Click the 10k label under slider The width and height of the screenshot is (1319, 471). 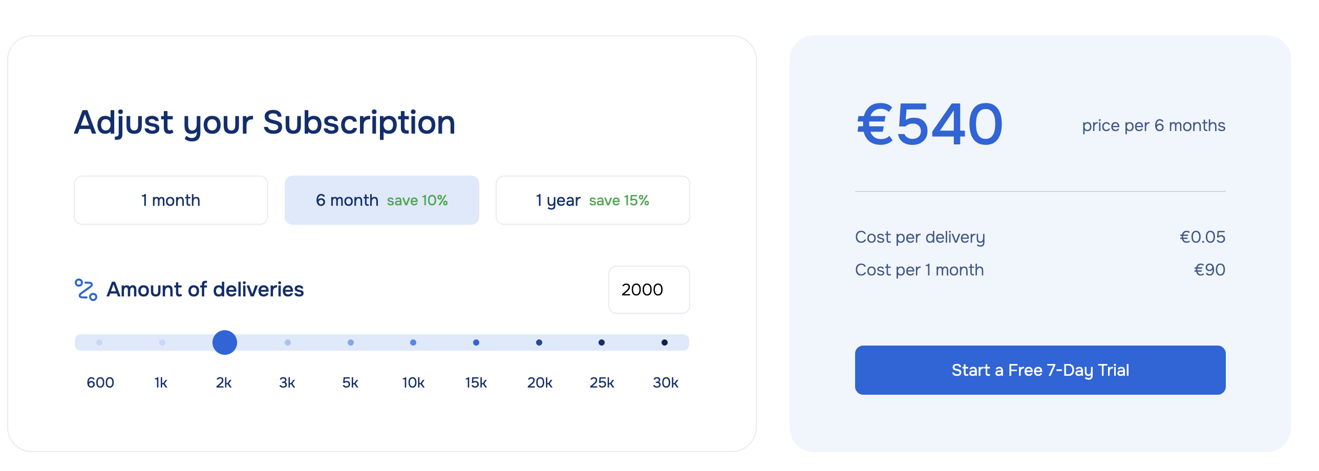[413, 382]
